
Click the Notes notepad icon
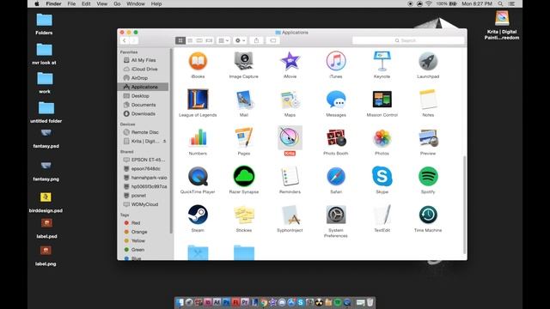(x=428, y=100)
